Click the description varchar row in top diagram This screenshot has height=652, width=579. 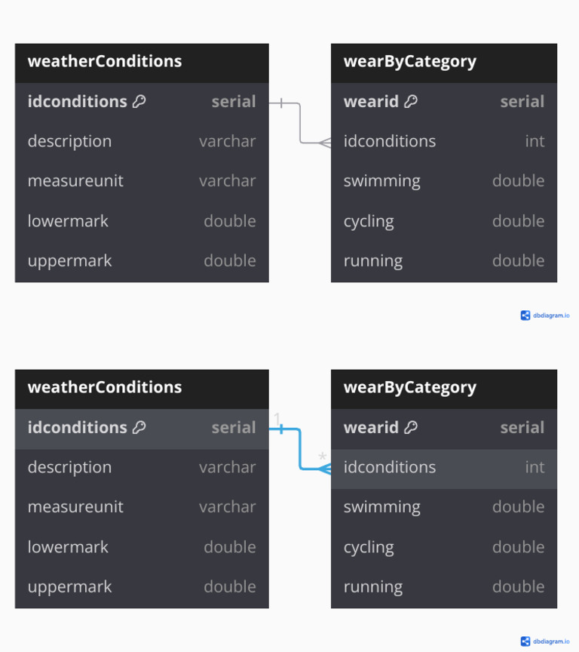click(142, 141)
